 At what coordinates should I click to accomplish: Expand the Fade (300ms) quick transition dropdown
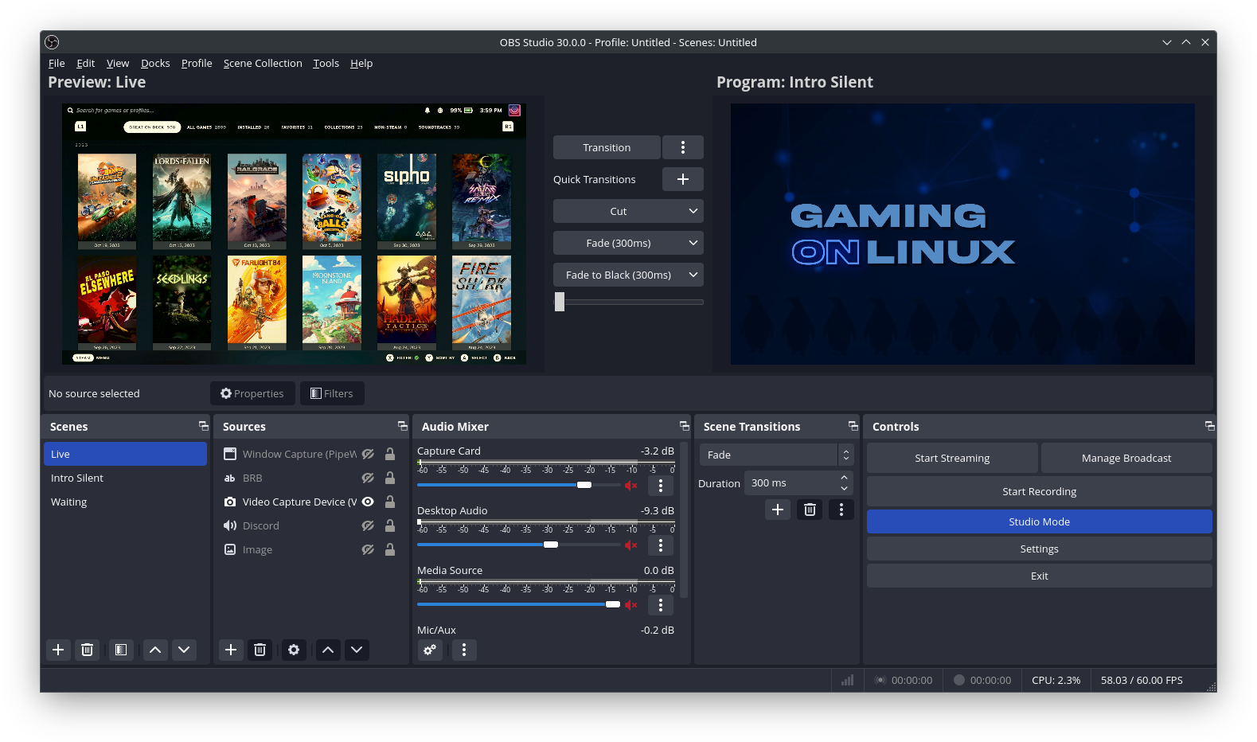click(693, 243)
